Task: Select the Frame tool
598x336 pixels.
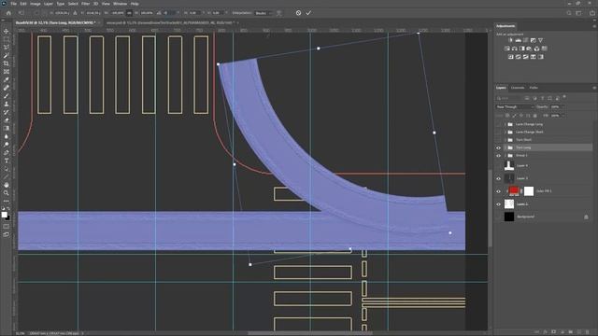Action: [7, 72]
